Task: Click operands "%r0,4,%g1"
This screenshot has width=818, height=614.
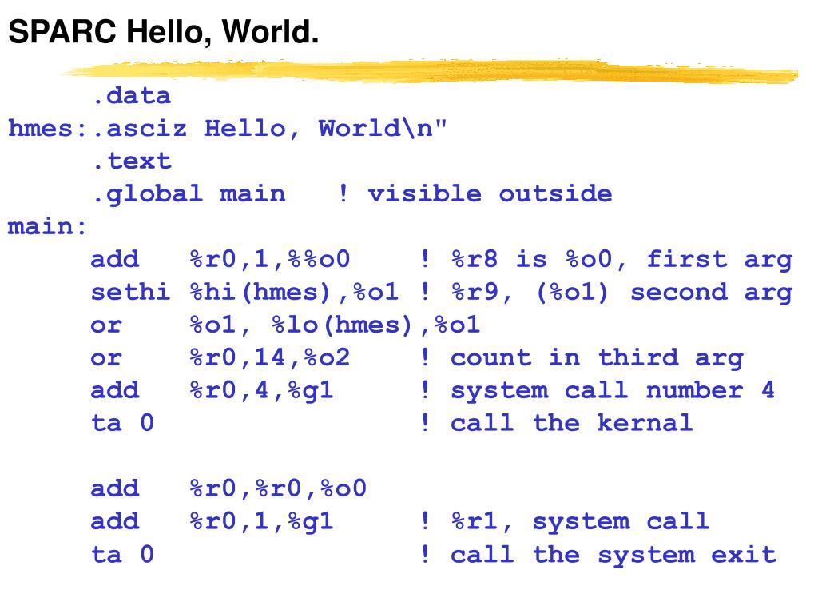Action: pyautogui.click(x=261, y=391)
